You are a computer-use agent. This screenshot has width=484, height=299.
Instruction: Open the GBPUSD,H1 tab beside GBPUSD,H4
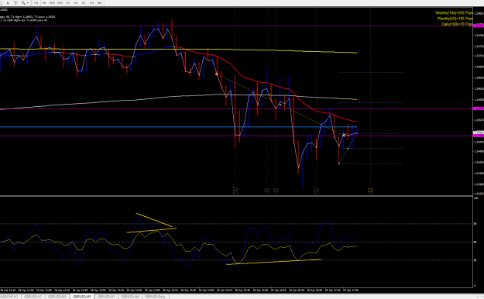tap(106, 297)
